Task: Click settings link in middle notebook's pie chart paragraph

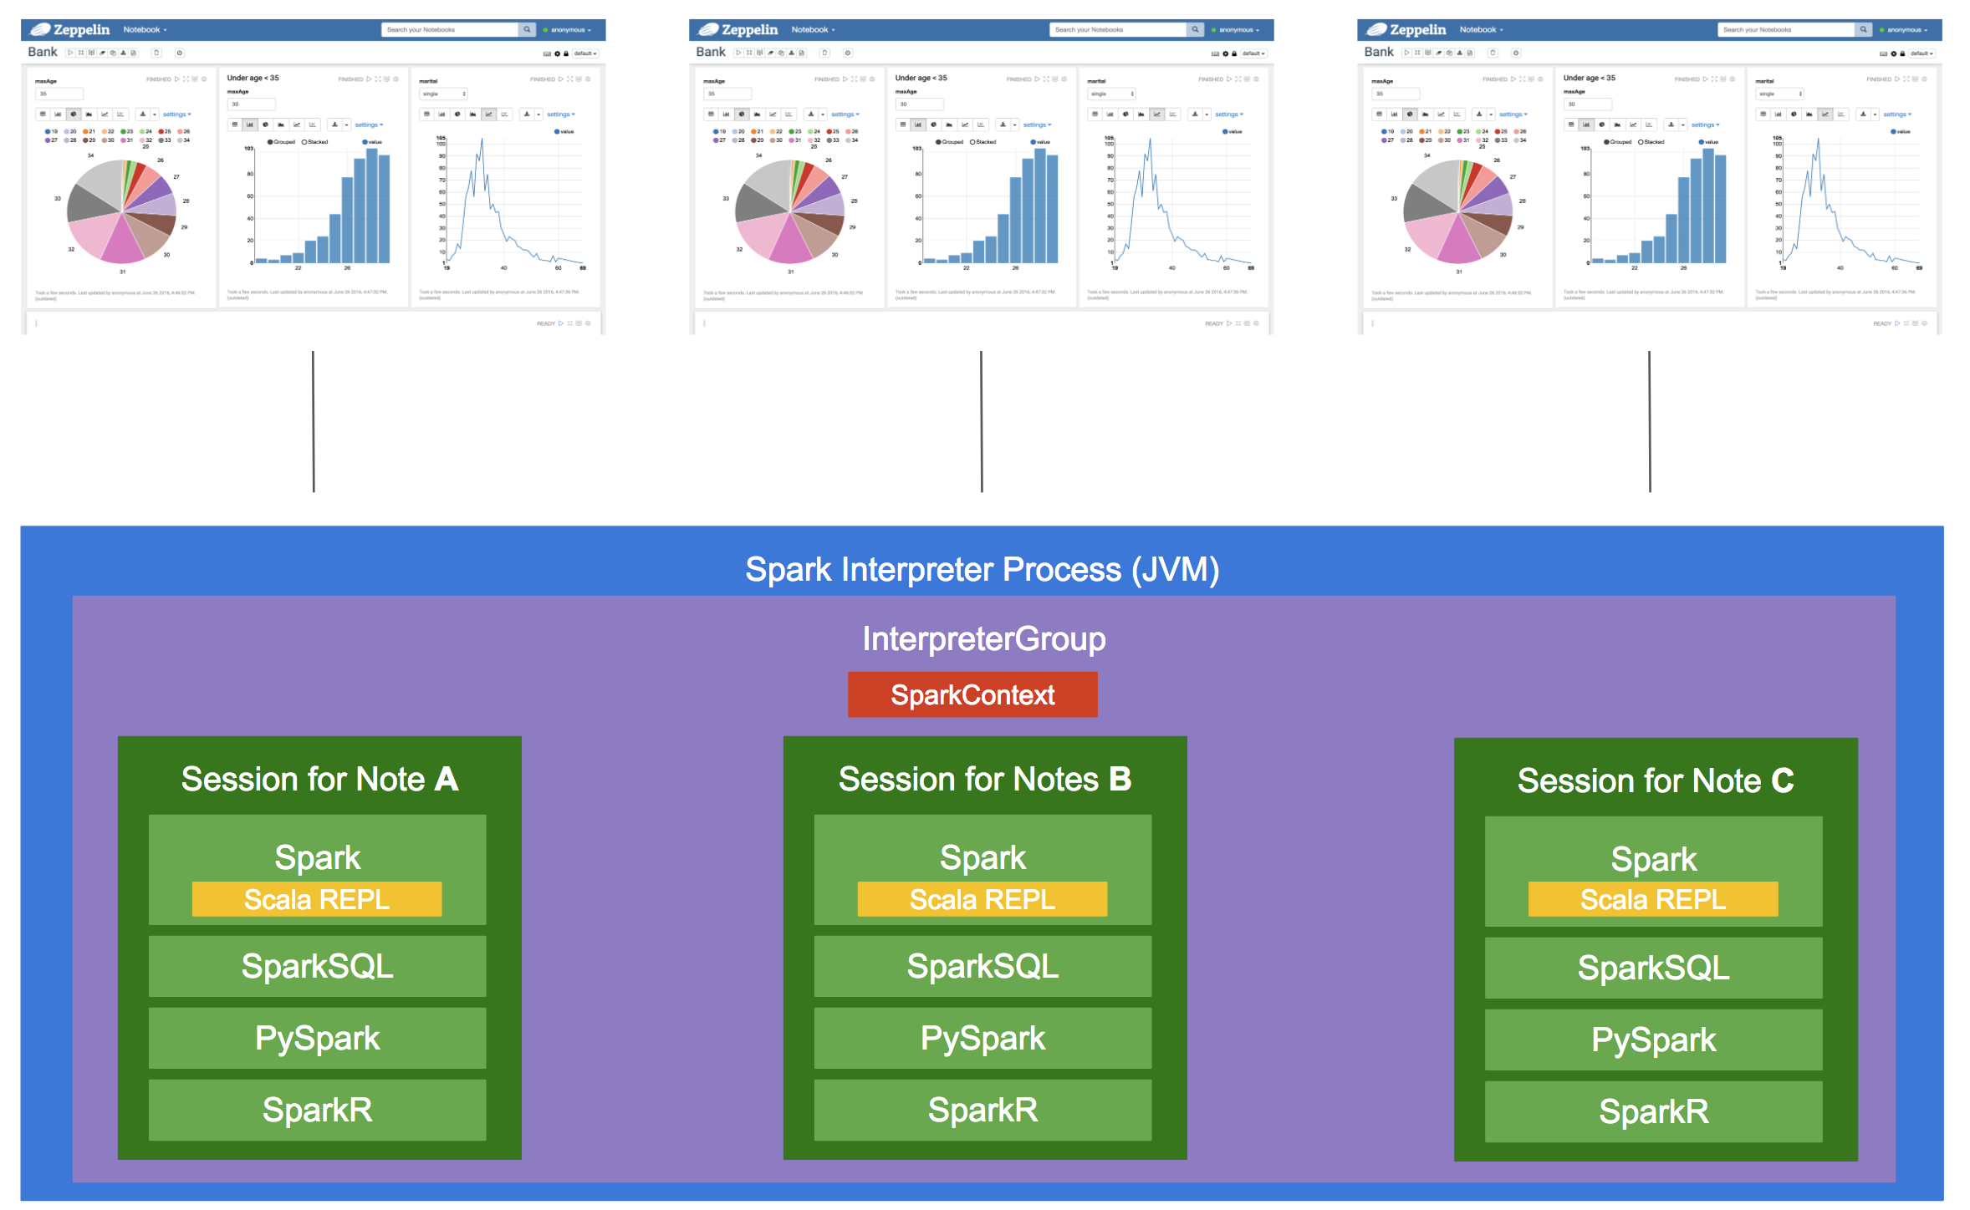Action: point(845,114)
